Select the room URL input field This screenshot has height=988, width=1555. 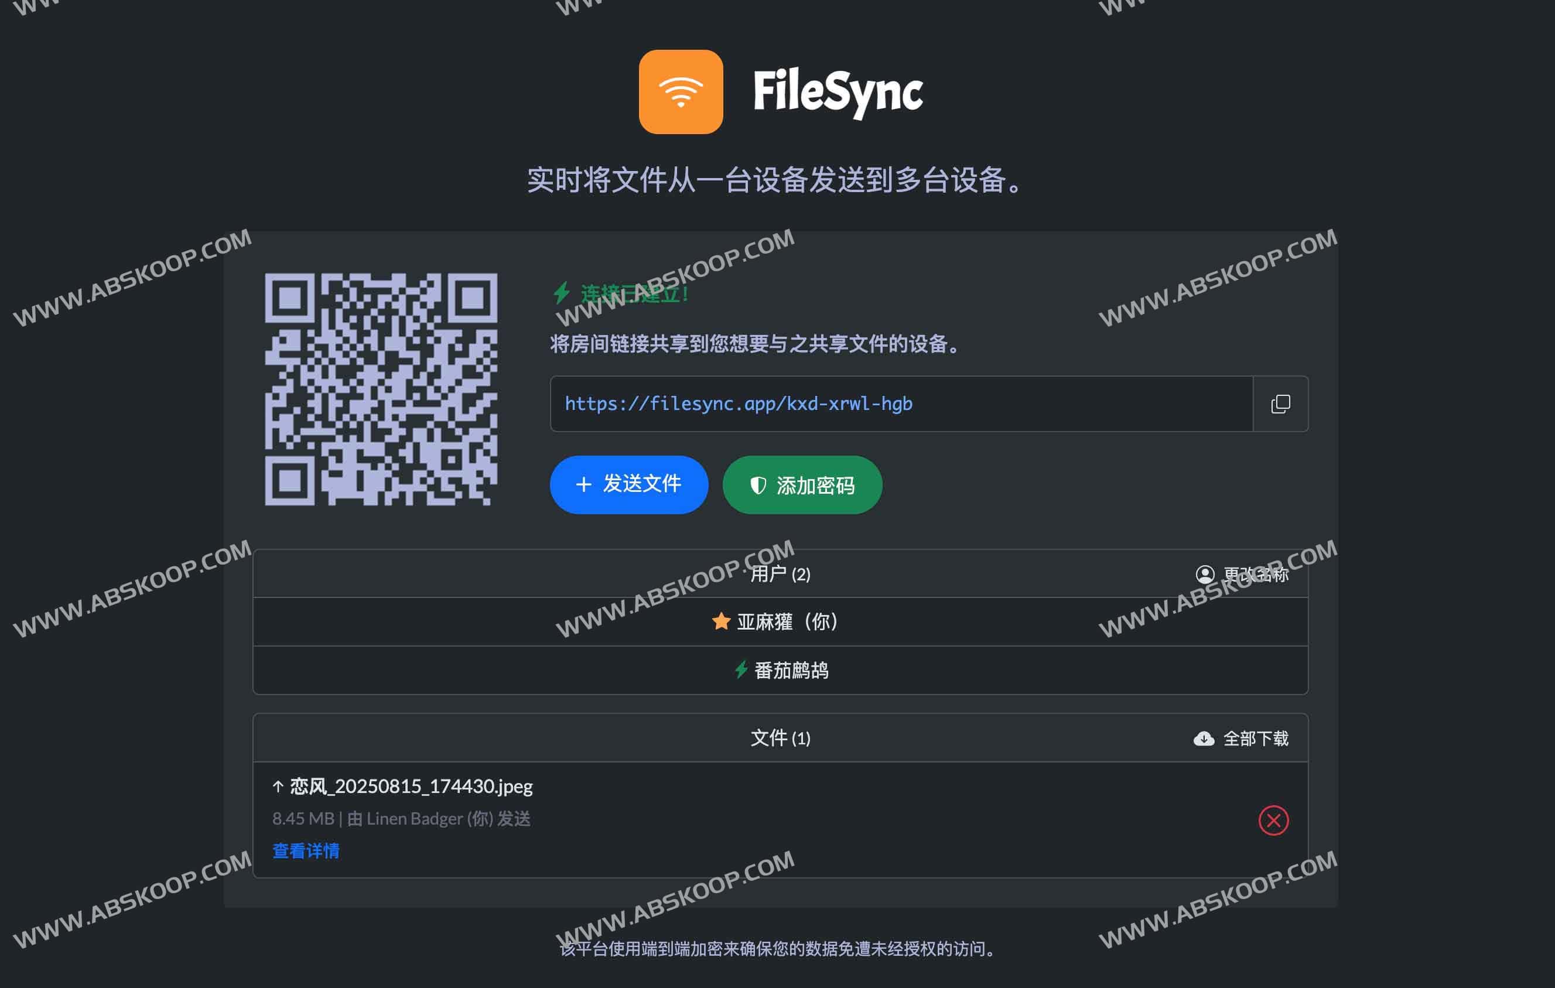pyautogui.click(x=901, y=404)
